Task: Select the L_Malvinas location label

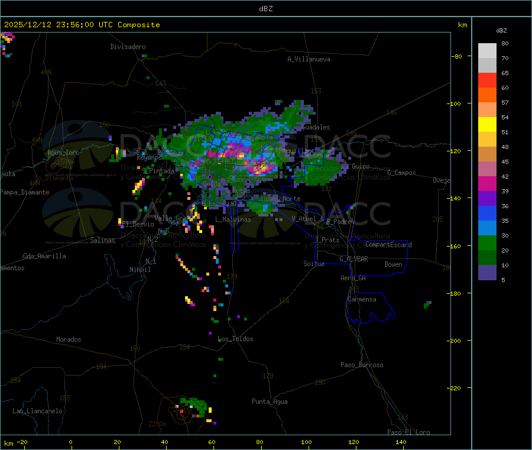Action: click(x=233, y=219)
